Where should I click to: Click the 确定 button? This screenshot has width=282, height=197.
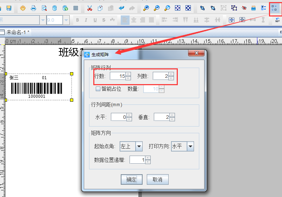click(132, 179)
